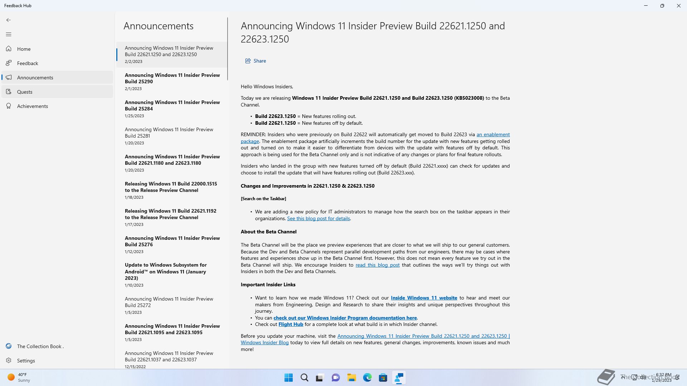Open Announcing Build 22621.1250 Insider Blog link
687x386 pixels.
(x=423, y=336)
